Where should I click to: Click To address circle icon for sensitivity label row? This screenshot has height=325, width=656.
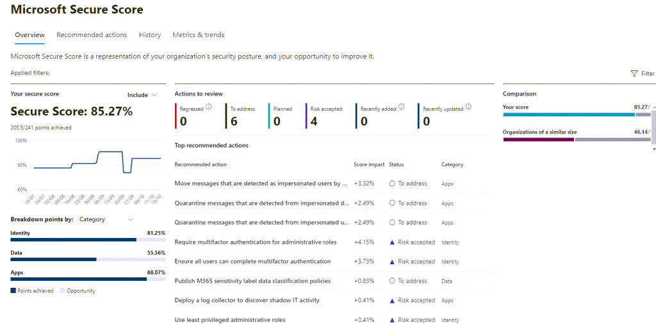(392, 281)
